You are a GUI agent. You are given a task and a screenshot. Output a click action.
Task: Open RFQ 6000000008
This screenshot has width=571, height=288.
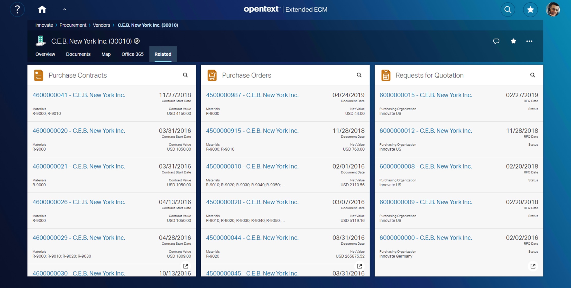pos(426,166)
